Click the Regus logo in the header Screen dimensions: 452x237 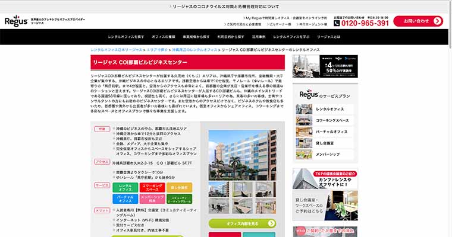(15, 21)
